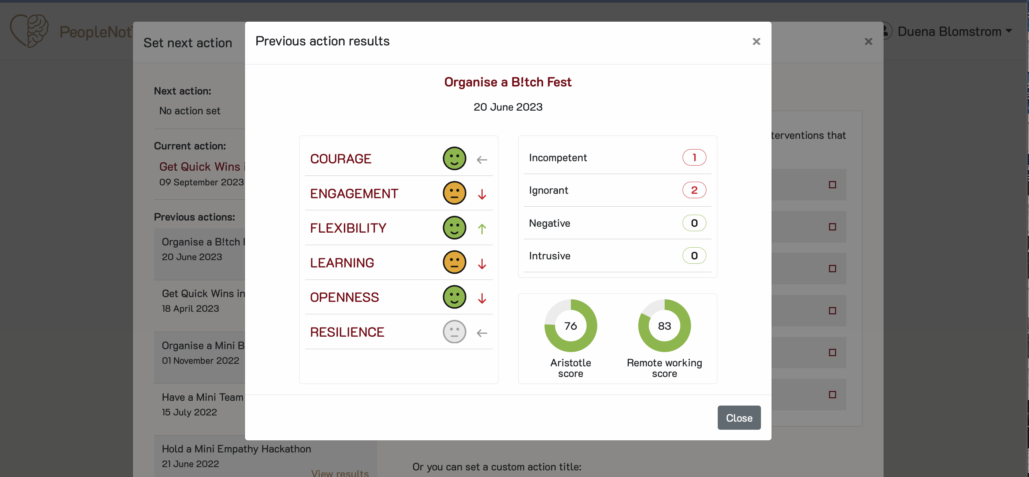Dismiss the Previous action results dialog
This screenshot has width=1029, height=477.
[756, 41]
